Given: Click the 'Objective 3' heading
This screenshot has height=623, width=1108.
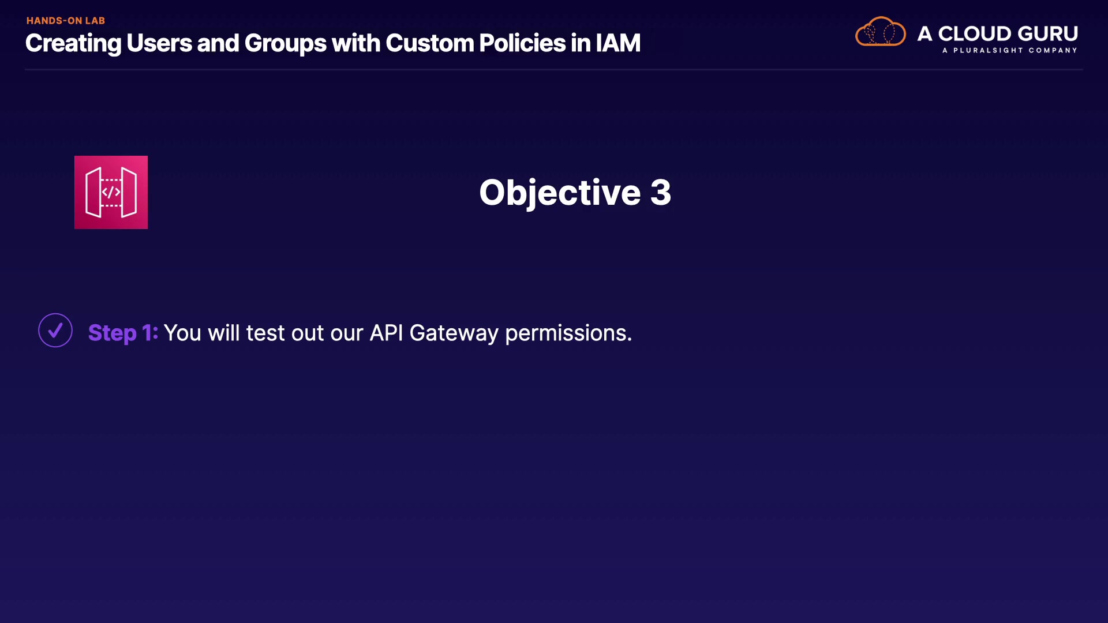Looking at the screenshot, I should click(575, 192).
